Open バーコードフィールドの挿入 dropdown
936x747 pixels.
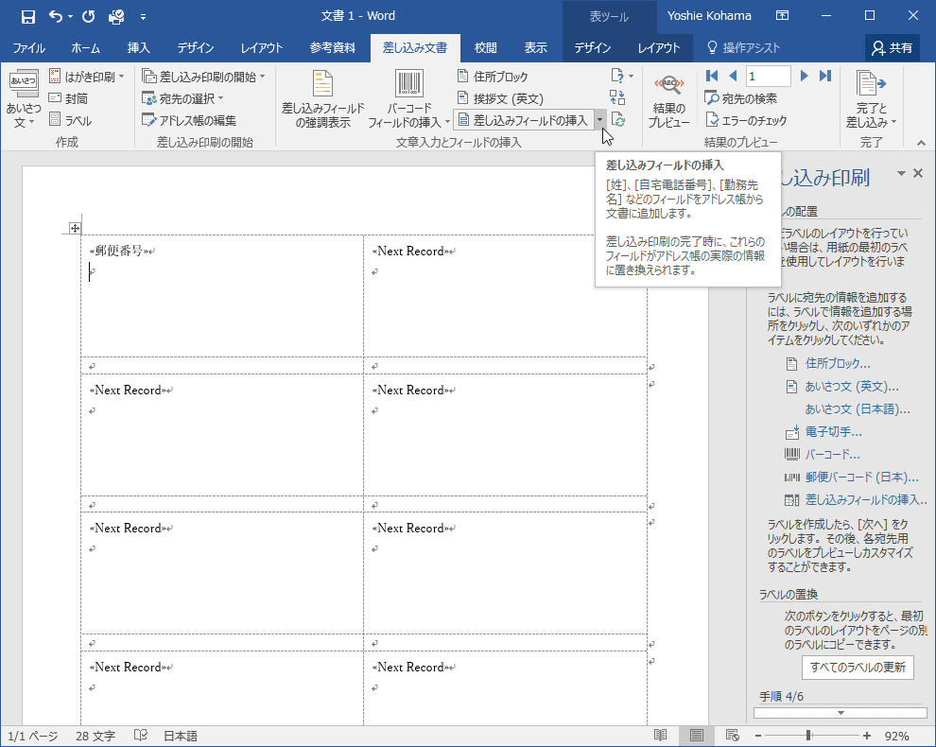point(408,98)
